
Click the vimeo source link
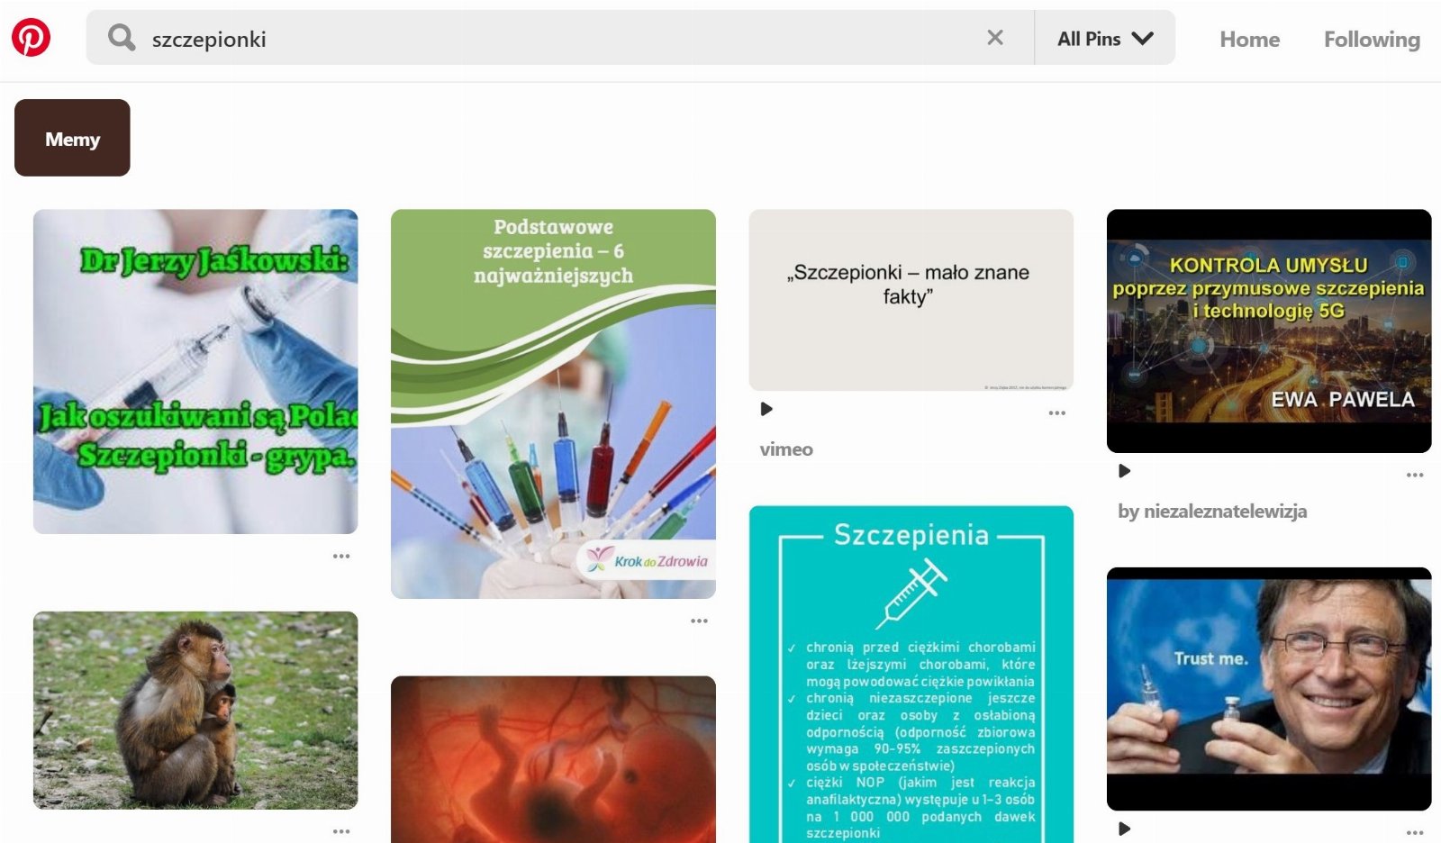coord(786,449)
